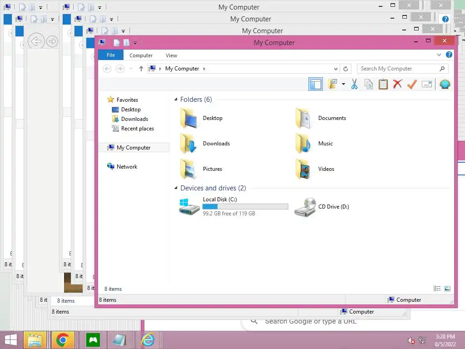Open dropdown arrow next to folder options icon
The height and width of the screenshot is (349, 465).
click(343, 84)
